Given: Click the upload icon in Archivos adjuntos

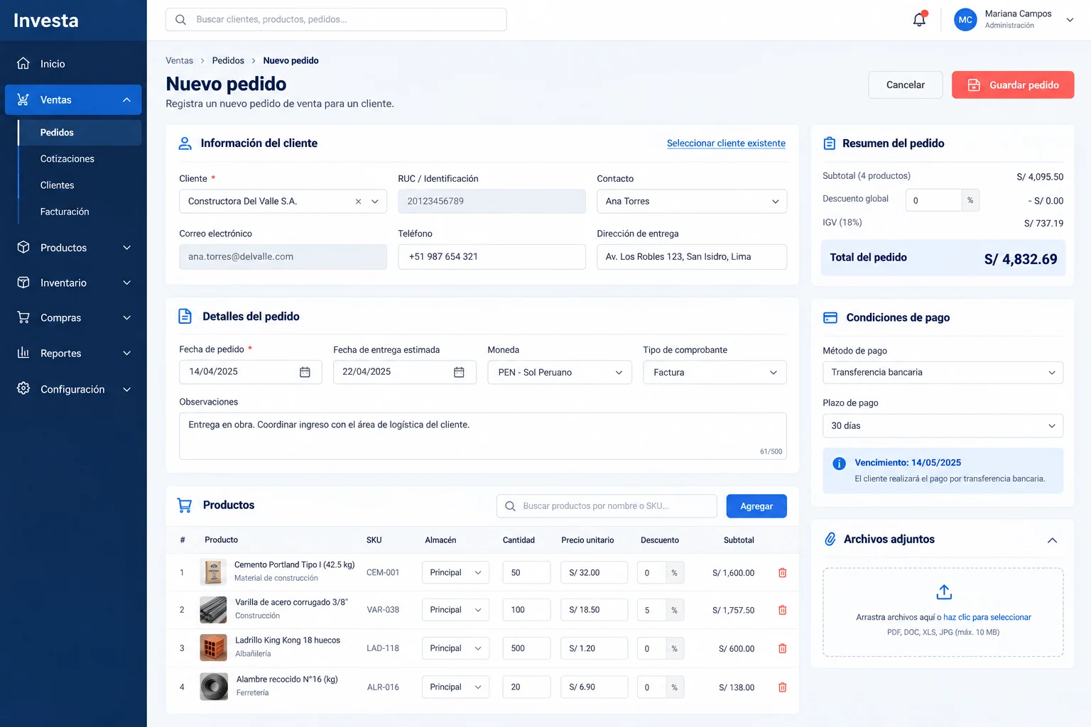Looking at the screenshot, I should pos(943,591).
